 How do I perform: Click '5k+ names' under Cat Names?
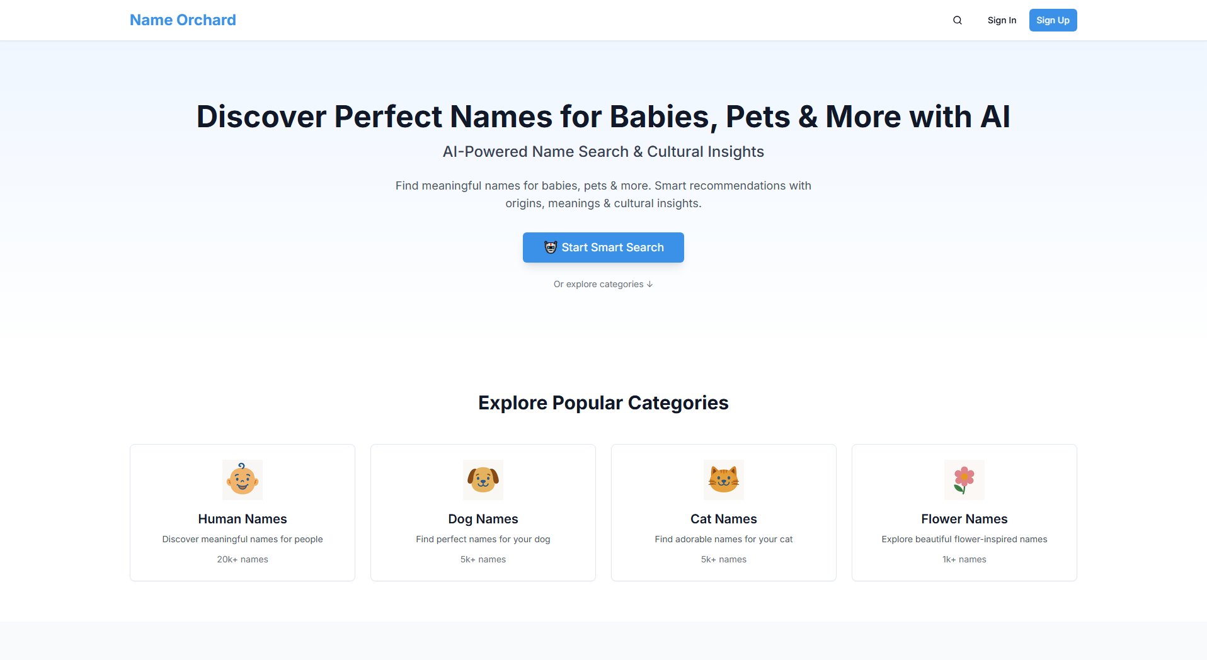tap(723, 559)
